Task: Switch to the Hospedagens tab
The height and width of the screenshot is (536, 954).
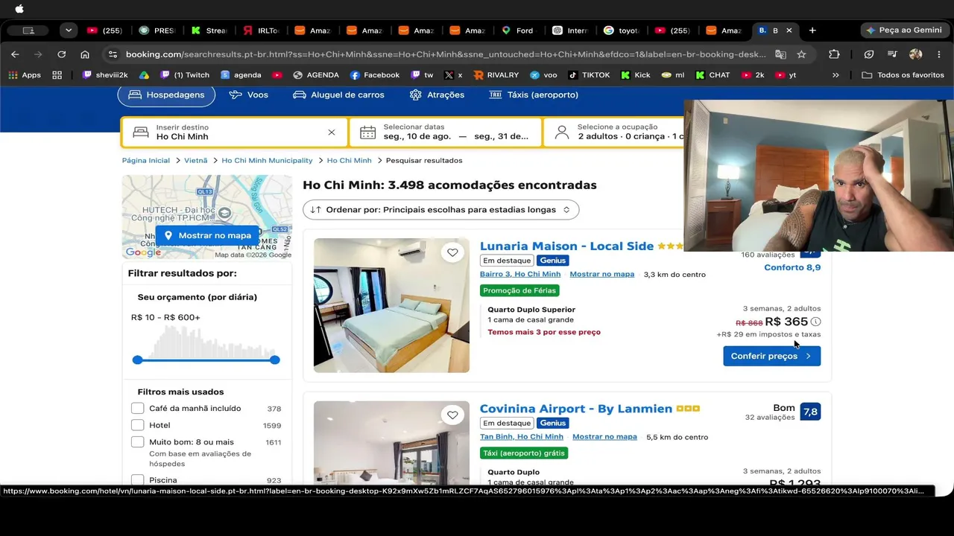Action: coord(166,95)
